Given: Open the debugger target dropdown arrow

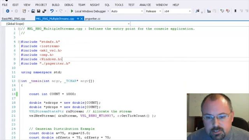Looking at the screenshot, I should tap(108, 11).
